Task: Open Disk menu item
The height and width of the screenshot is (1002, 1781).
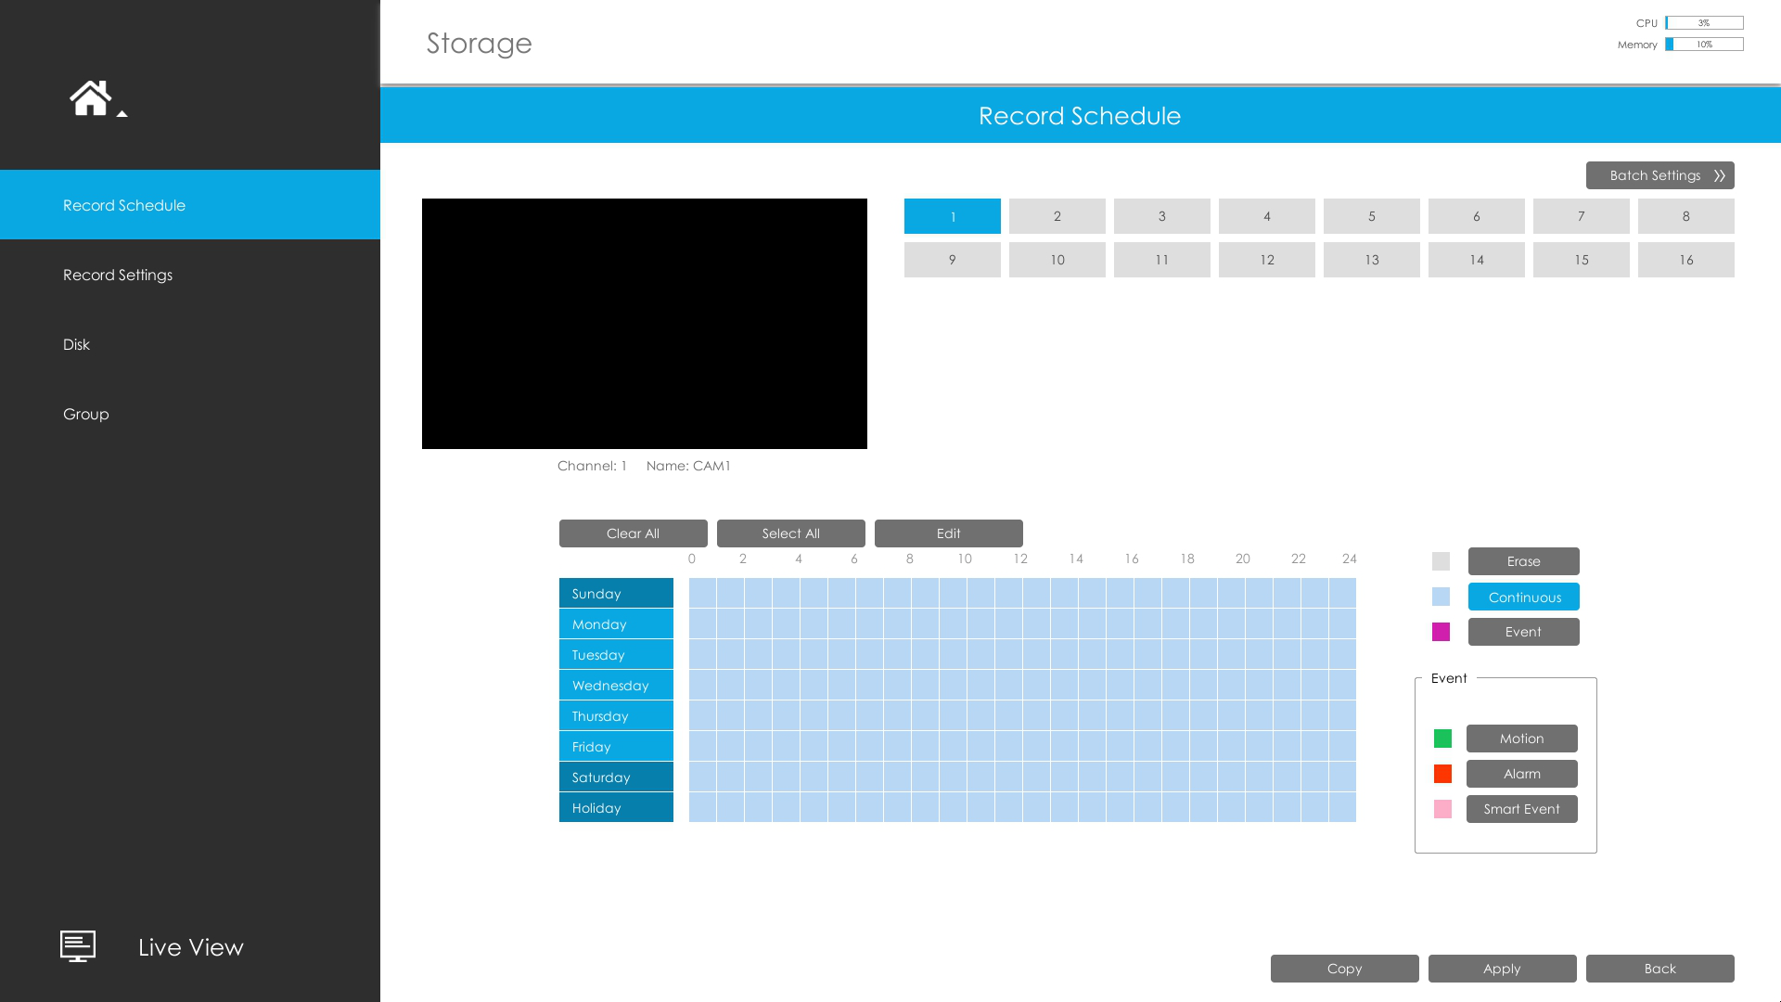Action: (77, 344)
